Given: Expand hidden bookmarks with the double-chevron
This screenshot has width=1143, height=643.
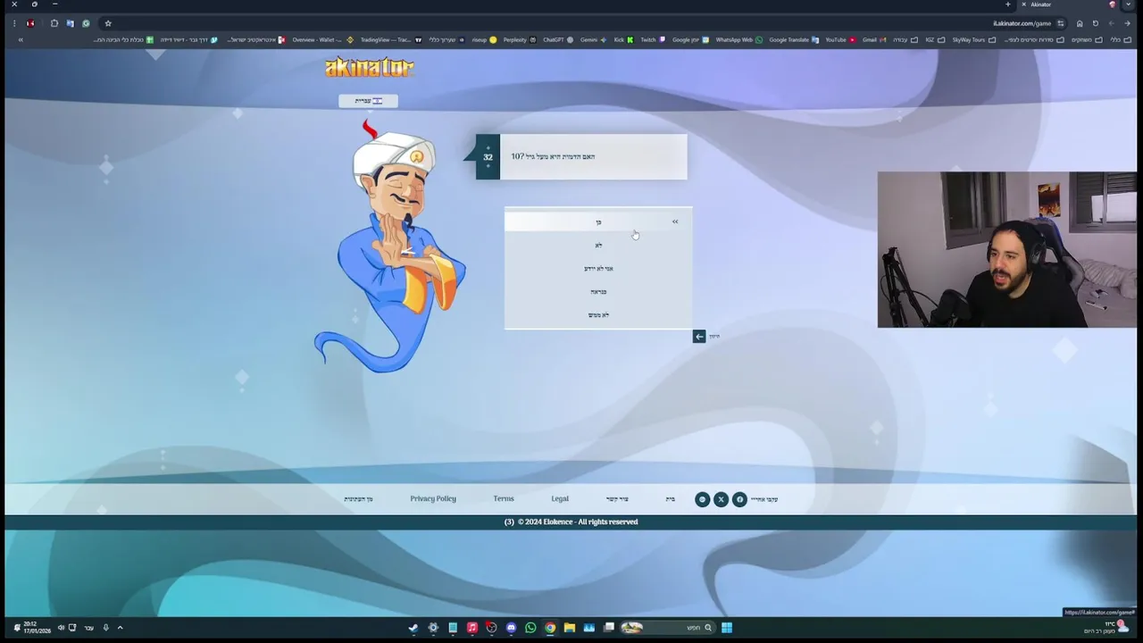Looking at the screenshot, I should pyautogui.click(x=21, y=39).
